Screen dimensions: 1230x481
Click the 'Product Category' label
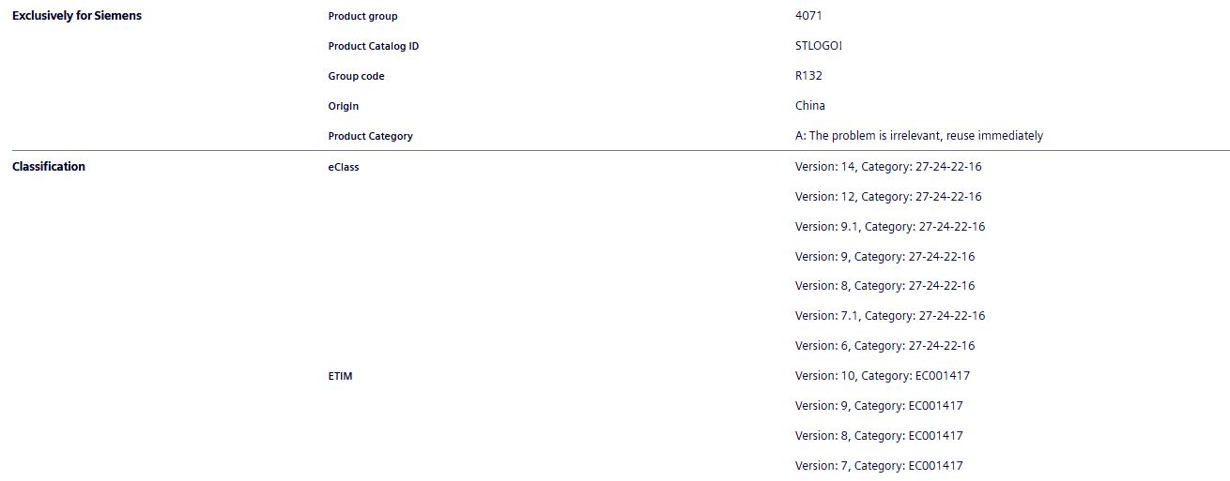pos(370,136)
